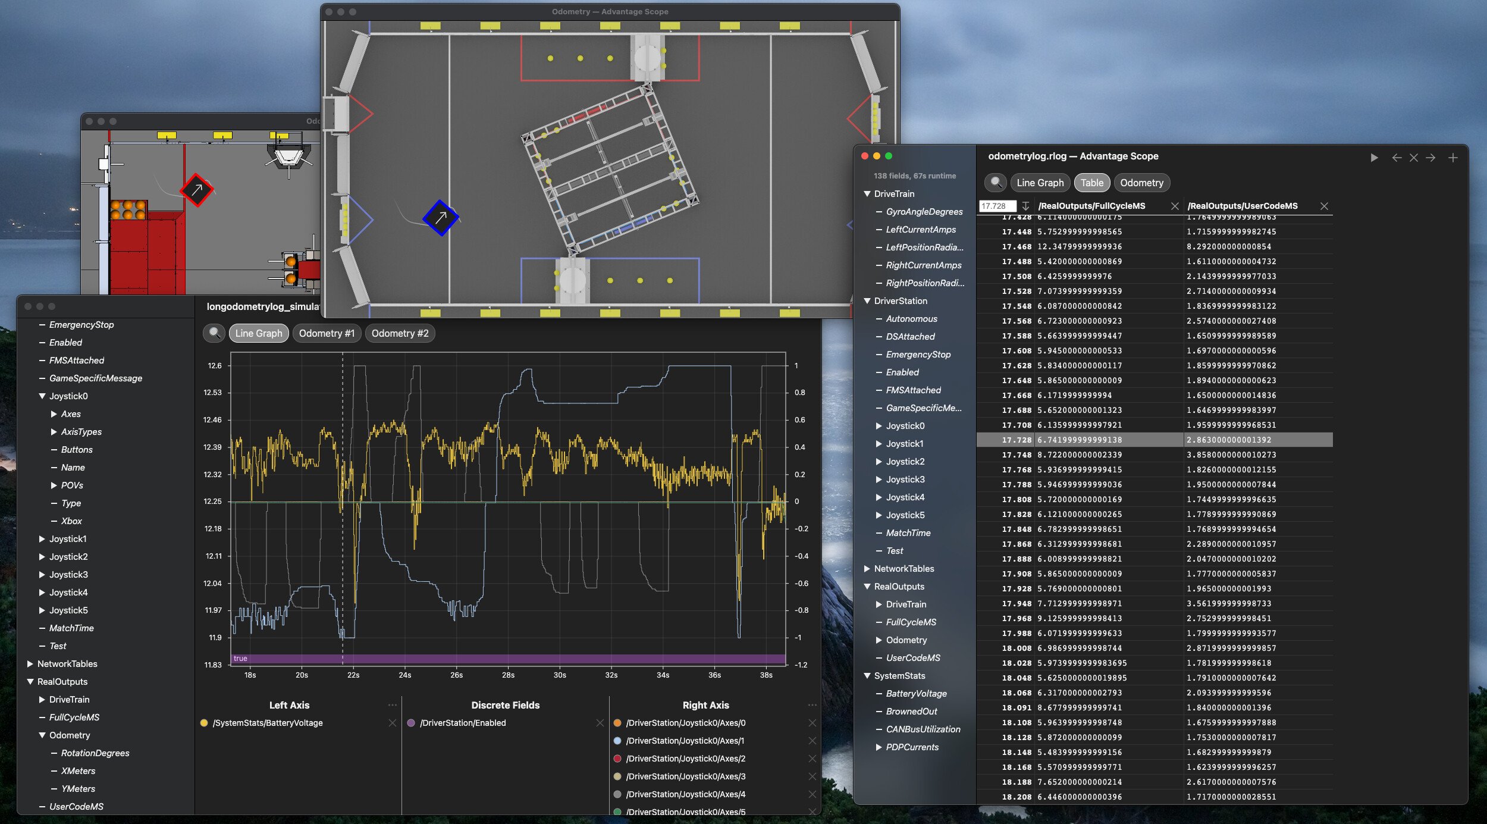Select GyroAngleDegrees field
1487x824 pixels.
pos(924,212)
